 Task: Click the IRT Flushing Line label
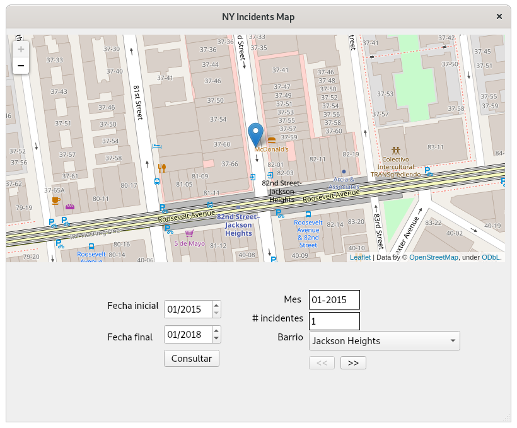coord(95,234)
